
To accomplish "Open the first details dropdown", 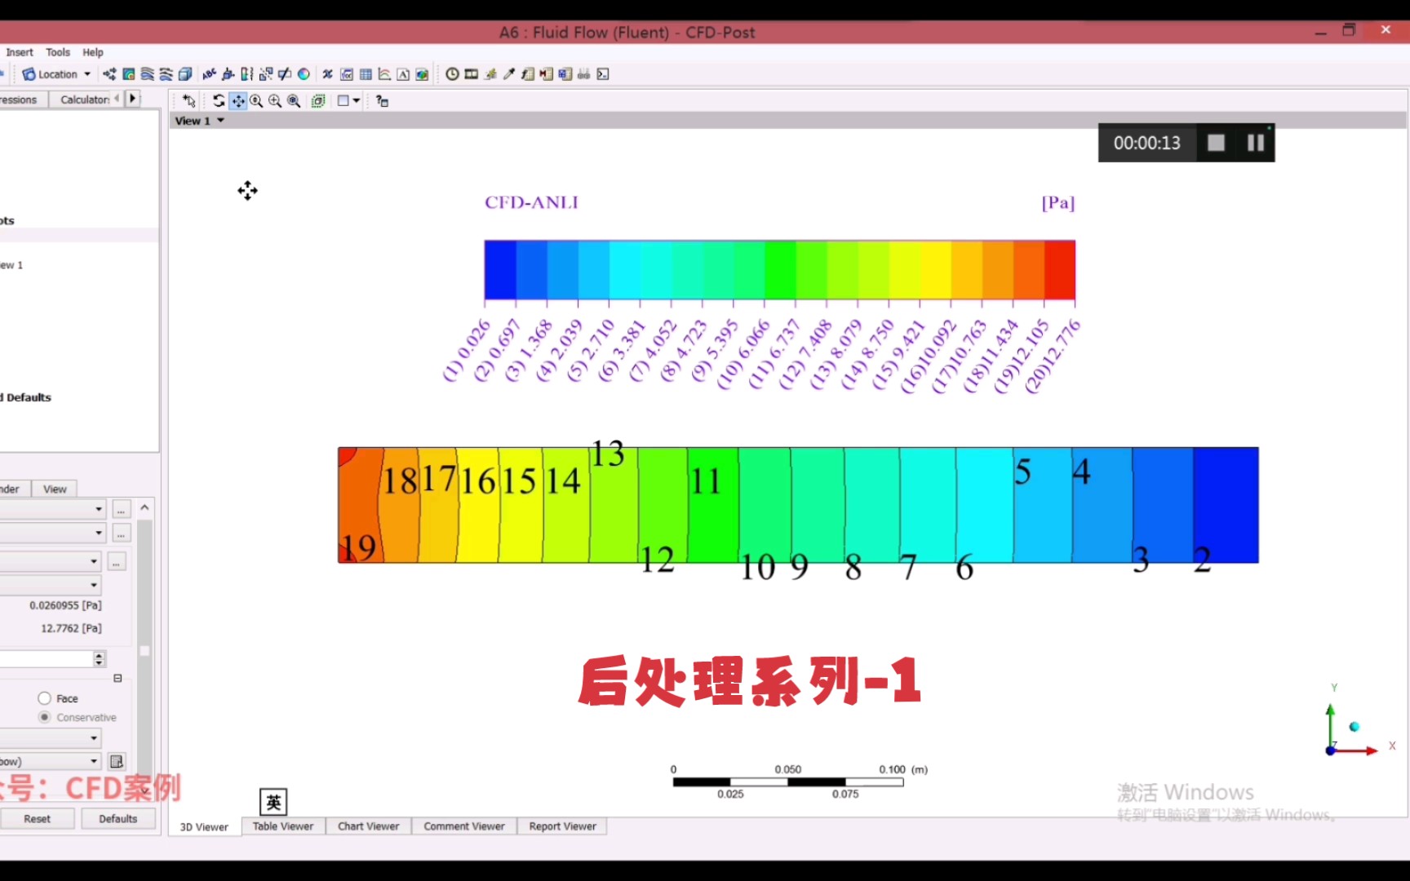I will tap(52, 509).
